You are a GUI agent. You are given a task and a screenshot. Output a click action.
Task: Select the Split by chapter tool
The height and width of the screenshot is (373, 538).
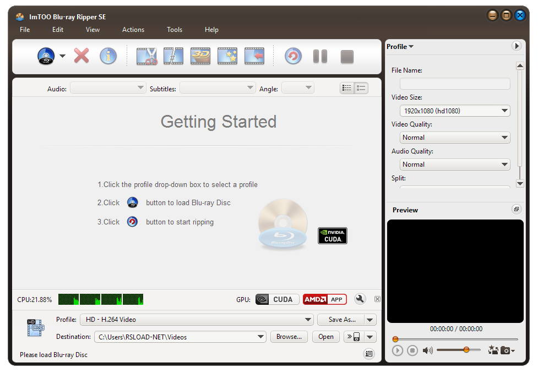point(173,56)
